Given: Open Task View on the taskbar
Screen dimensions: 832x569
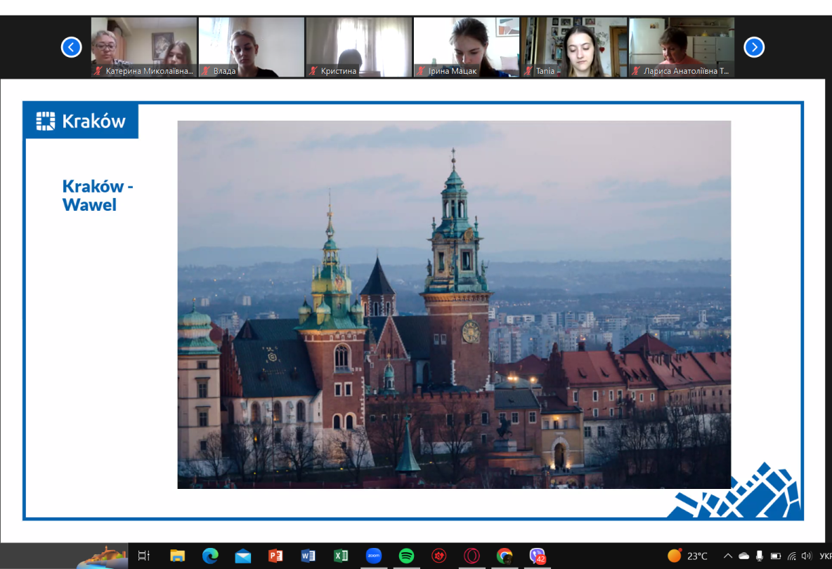Looking at the screenshot, I should point(144,556).
